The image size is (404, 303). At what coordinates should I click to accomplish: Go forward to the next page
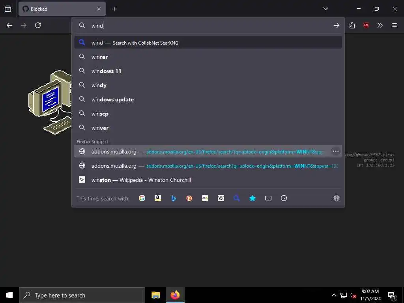click(23, 25)
